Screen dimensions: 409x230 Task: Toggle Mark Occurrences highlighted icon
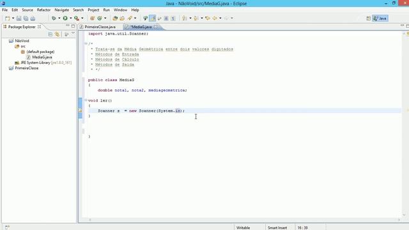tap(153, 19)
